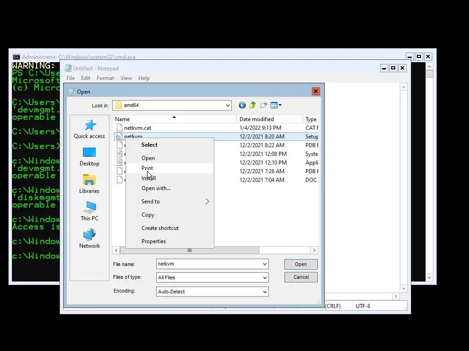Create a new folder icon in Open dialog
This screenshot has height=351, width=469.
(263, 105)
